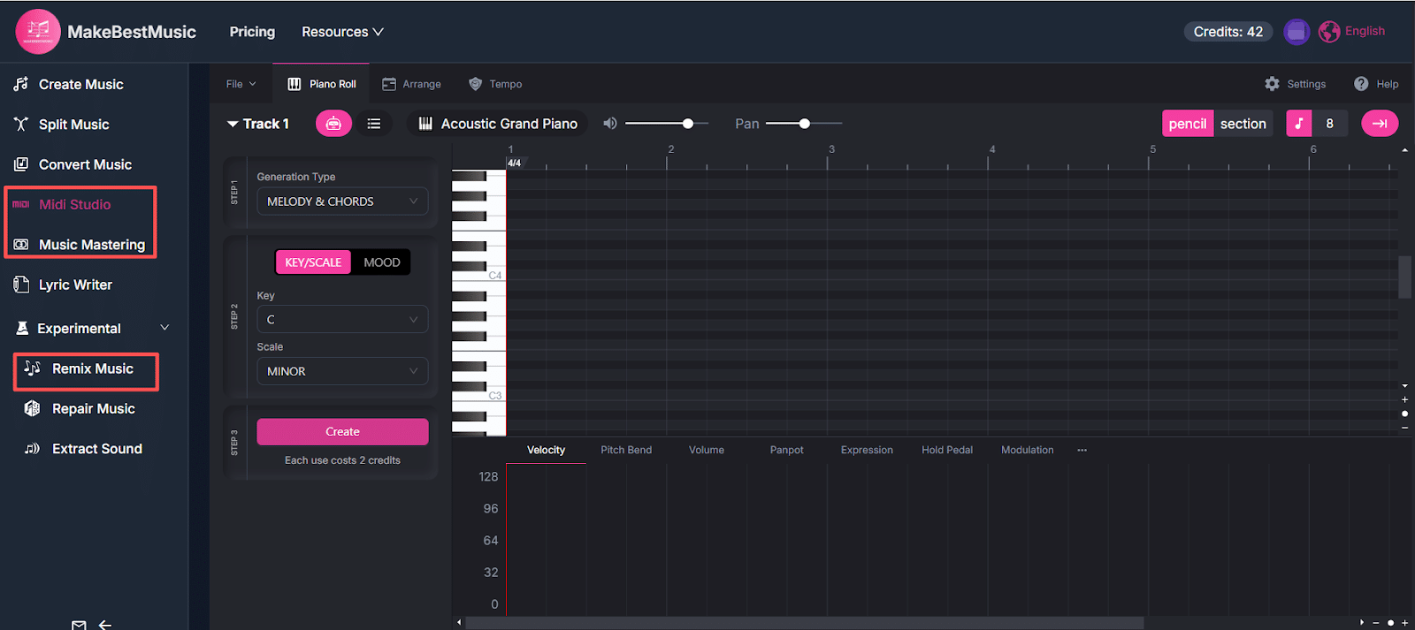The image size is (1415, 630).
Task: Click the Help question mark icon
Action: click(1361, 84)
